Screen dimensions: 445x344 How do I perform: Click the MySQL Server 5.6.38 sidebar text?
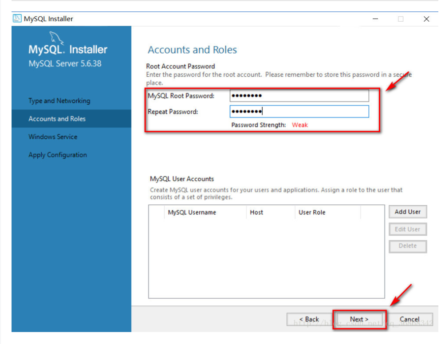coord(65,63)
